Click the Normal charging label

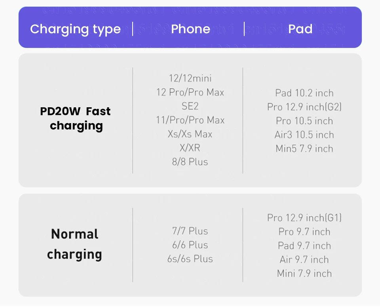tap(74, 244)
